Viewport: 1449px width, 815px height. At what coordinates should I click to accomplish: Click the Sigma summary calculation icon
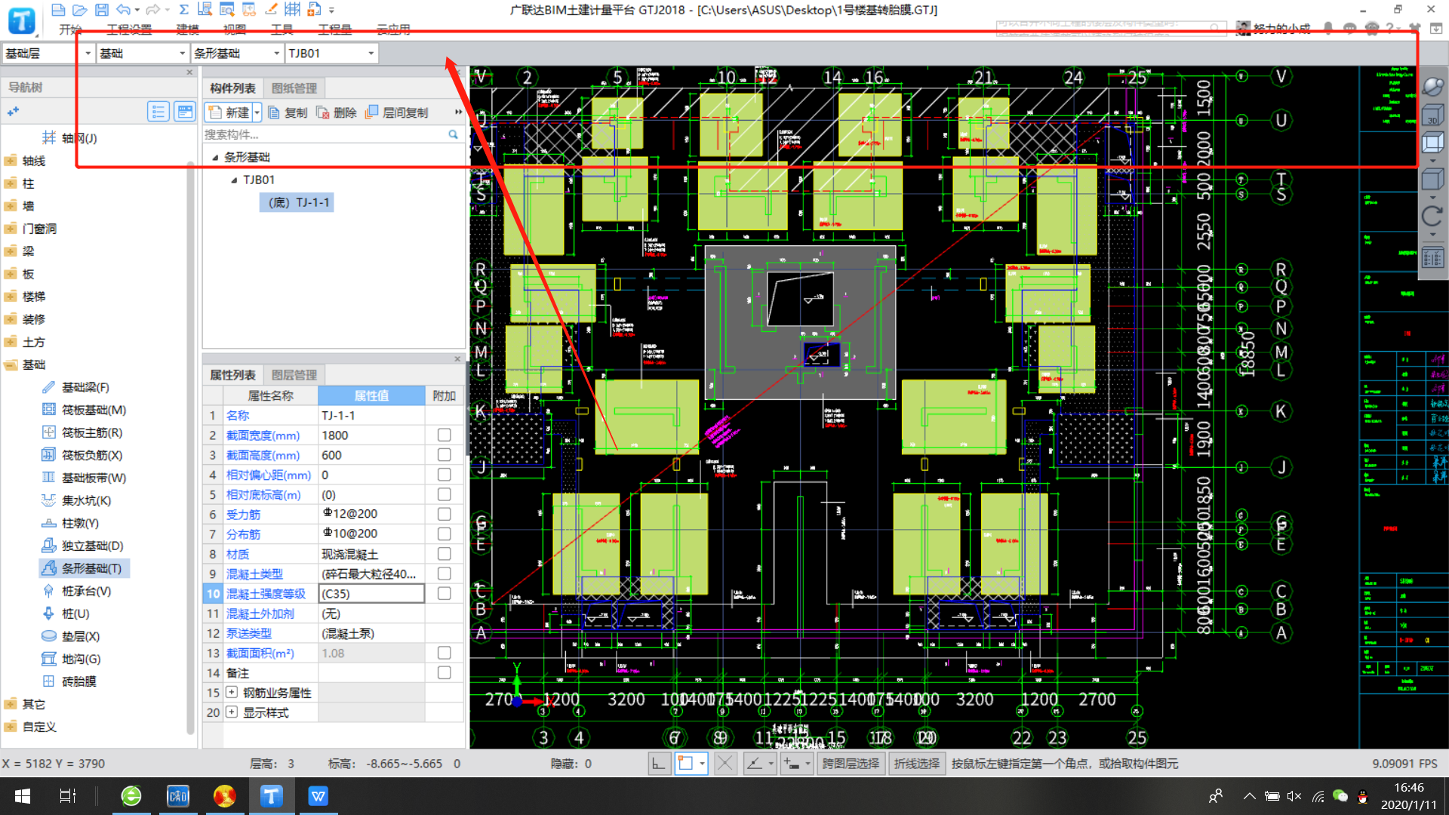tap(183, 10)
